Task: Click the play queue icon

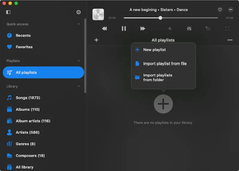Action: point(208,29)
